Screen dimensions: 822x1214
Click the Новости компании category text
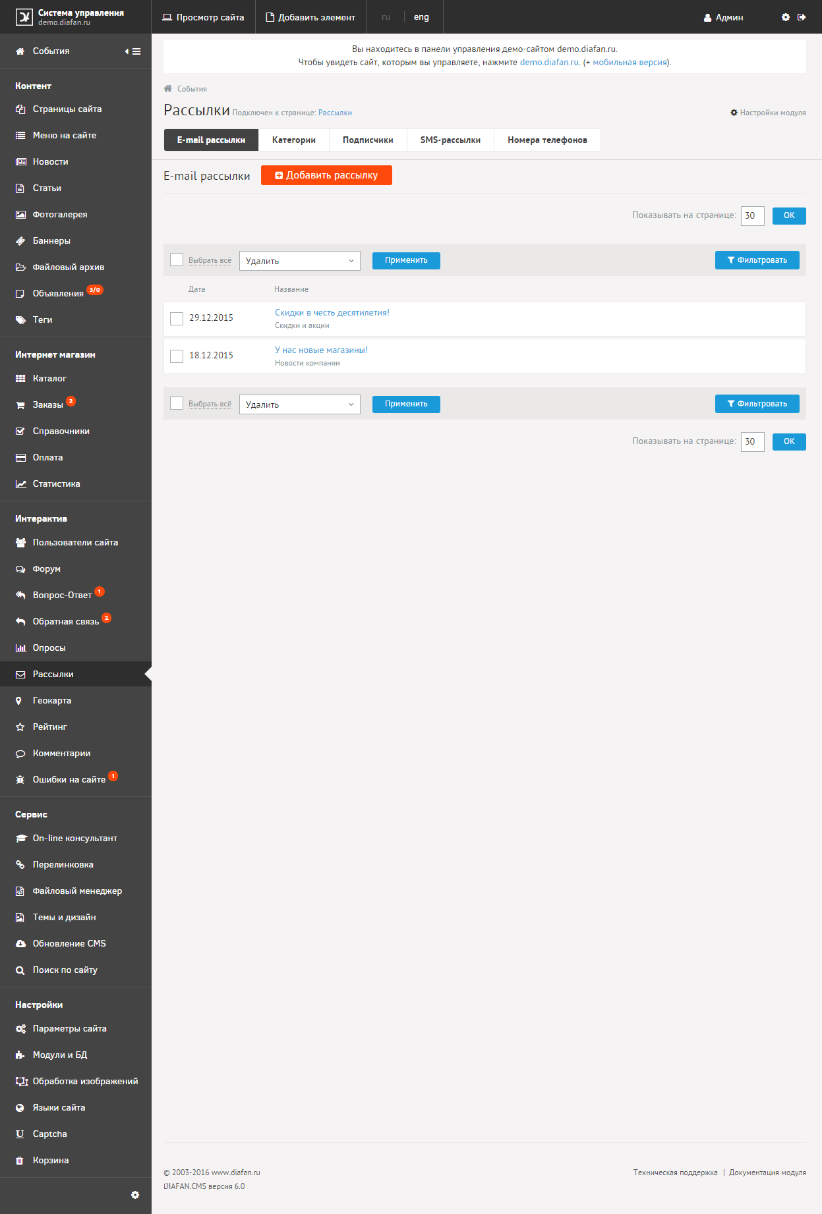click(x=307, y=363)
